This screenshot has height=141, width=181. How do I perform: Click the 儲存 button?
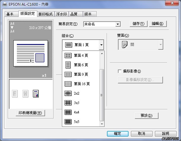pos(139,24)
